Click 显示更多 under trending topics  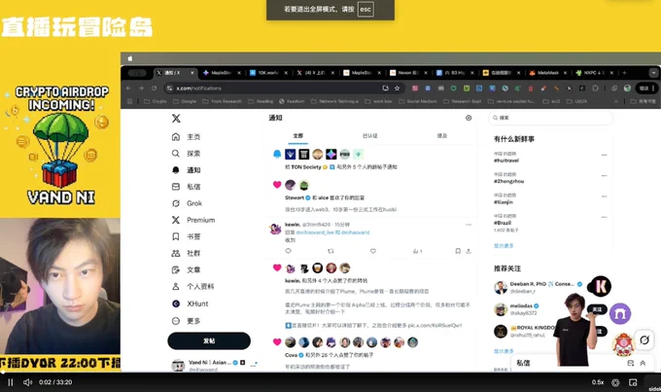(x=504, y=245)
